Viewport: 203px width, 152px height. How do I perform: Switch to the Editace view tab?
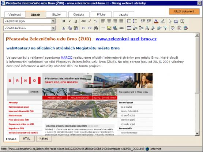[11, 139]
